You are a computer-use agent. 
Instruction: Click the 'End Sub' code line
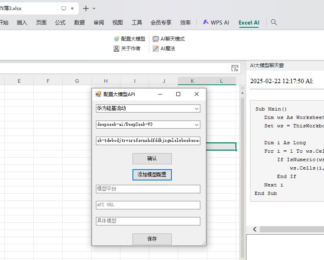266,193
